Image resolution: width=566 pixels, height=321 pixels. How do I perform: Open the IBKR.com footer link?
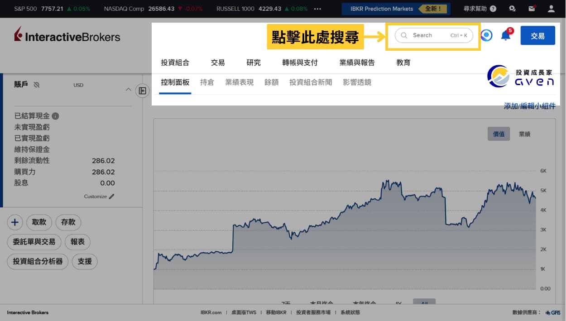[x=211, y=312]
